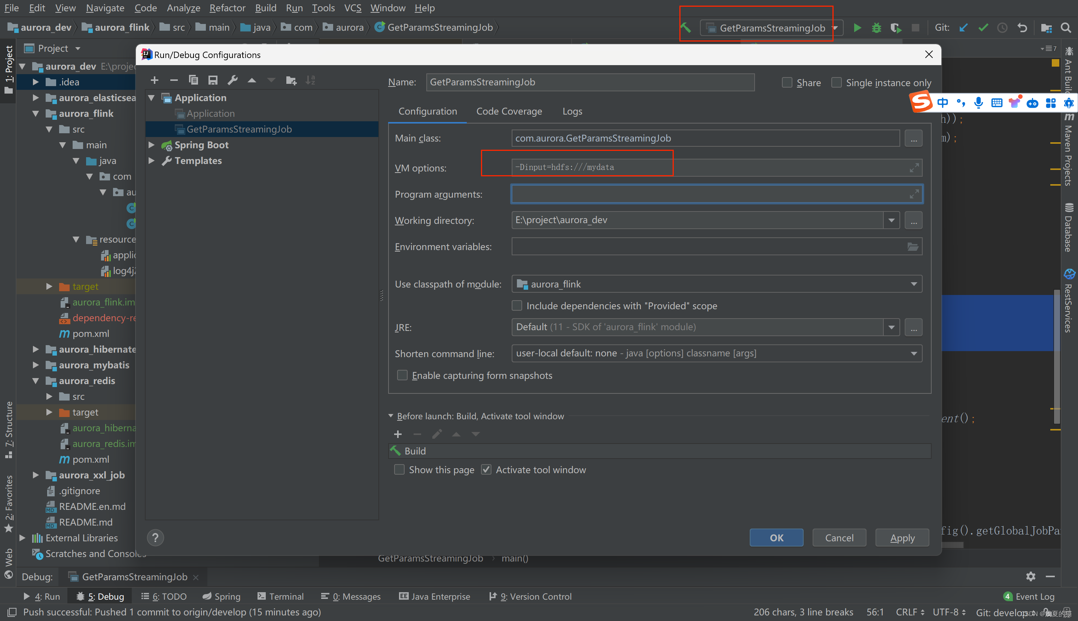Click the Apply button
This screenshot has height=621, width=1078.
[x=902, y=538]
